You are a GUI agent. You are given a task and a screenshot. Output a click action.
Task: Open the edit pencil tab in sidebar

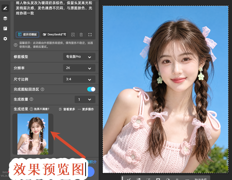click(5, 8)
